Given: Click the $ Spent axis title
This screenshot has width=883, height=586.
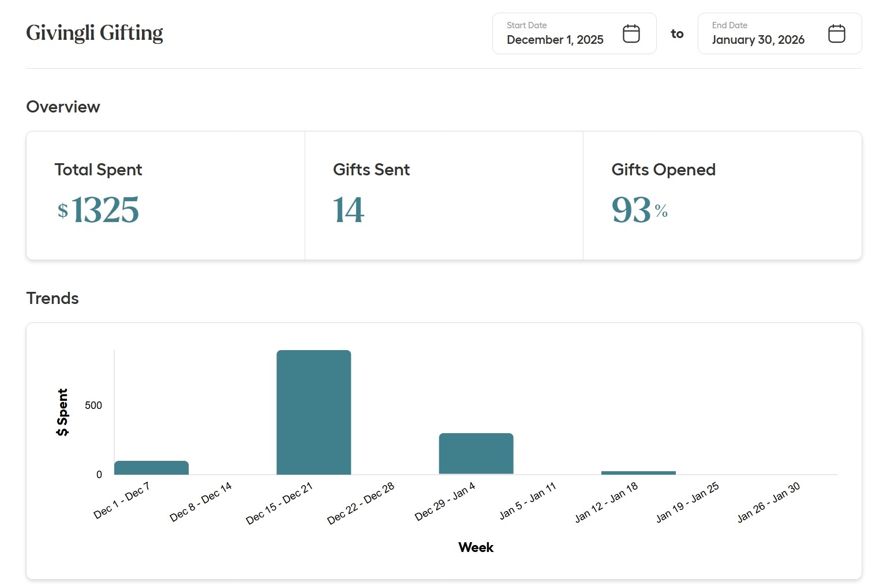Looking at the screenshot, I should (62, 411).
